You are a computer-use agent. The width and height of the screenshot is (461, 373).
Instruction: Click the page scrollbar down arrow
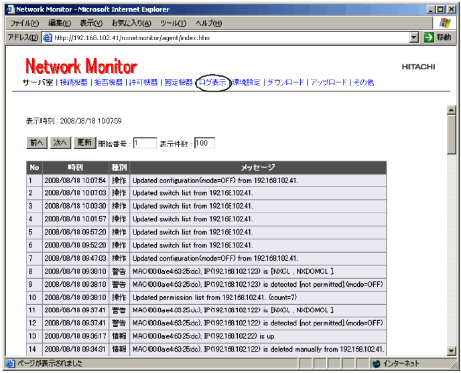click(452, 351)
